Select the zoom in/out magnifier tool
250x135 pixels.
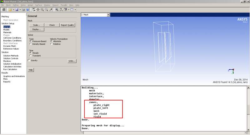pyautogui.click(x=42, y=10)
